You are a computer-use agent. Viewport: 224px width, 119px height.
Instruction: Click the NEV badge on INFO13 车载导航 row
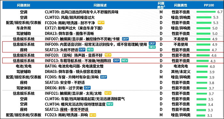click(124, 60)
